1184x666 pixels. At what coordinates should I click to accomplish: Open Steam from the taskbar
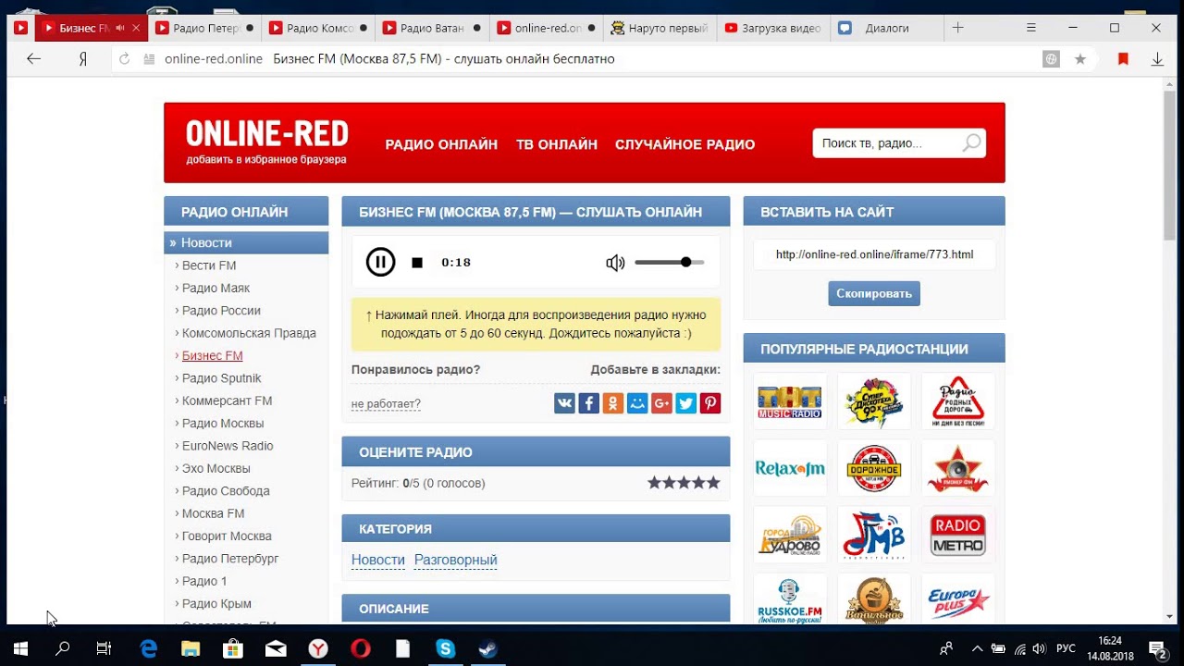(x=487, y=648)
